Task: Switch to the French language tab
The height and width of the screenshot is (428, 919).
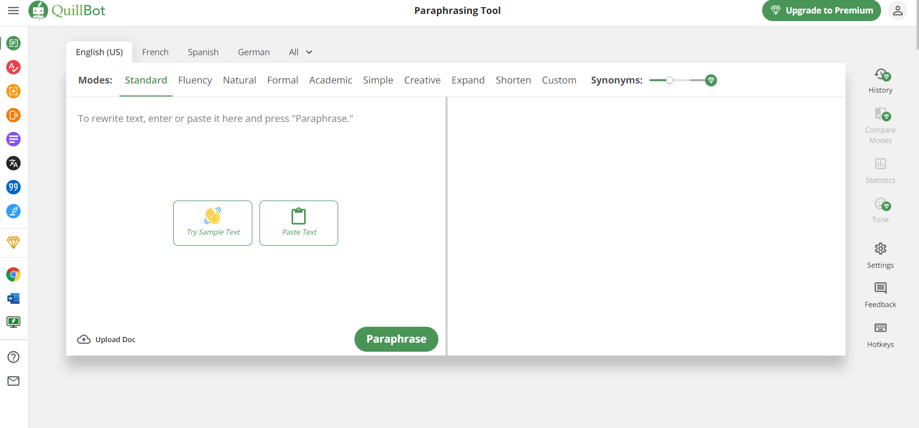Action: pos(155,52)
